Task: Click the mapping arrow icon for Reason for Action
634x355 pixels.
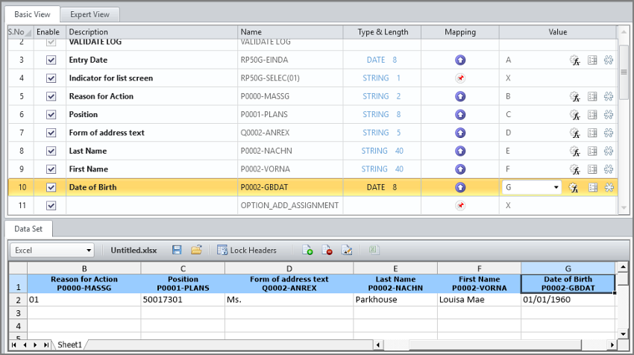Action: coord(460,96)
